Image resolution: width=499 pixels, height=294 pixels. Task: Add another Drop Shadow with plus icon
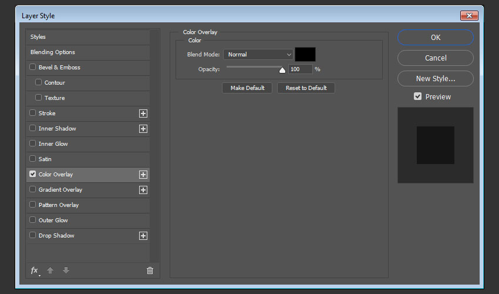point(143,236)
